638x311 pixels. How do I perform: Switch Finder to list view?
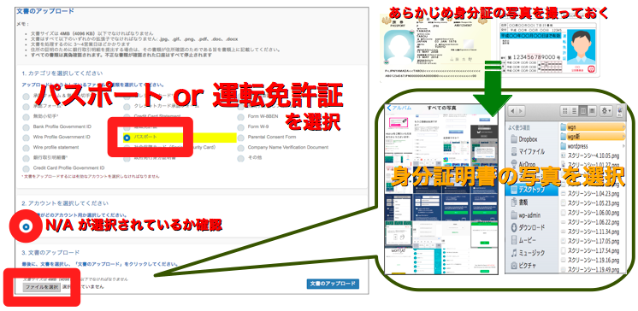[x=574, y=110]
